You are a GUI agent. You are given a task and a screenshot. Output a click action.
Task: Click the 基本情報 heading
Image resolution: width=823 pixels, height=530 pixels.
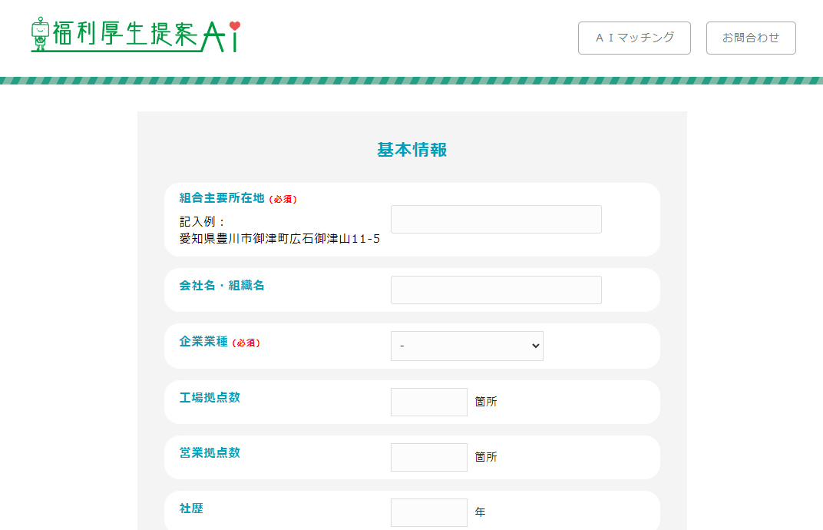[411, 150]
